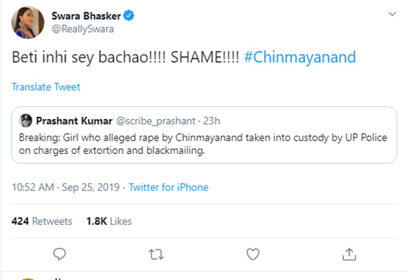Viewport: 408px width, 280px height.
Task: View the 1.8K Likes list
Action: point(109,221)
